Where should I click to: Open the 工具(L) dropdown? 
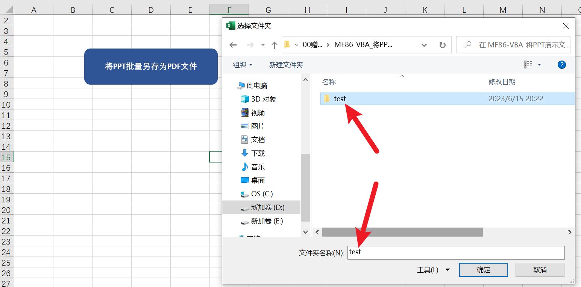click(434, 270)
